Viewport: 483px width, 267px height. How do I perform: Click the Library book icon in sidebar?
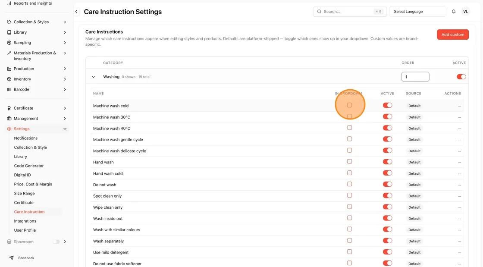[9, 32]
